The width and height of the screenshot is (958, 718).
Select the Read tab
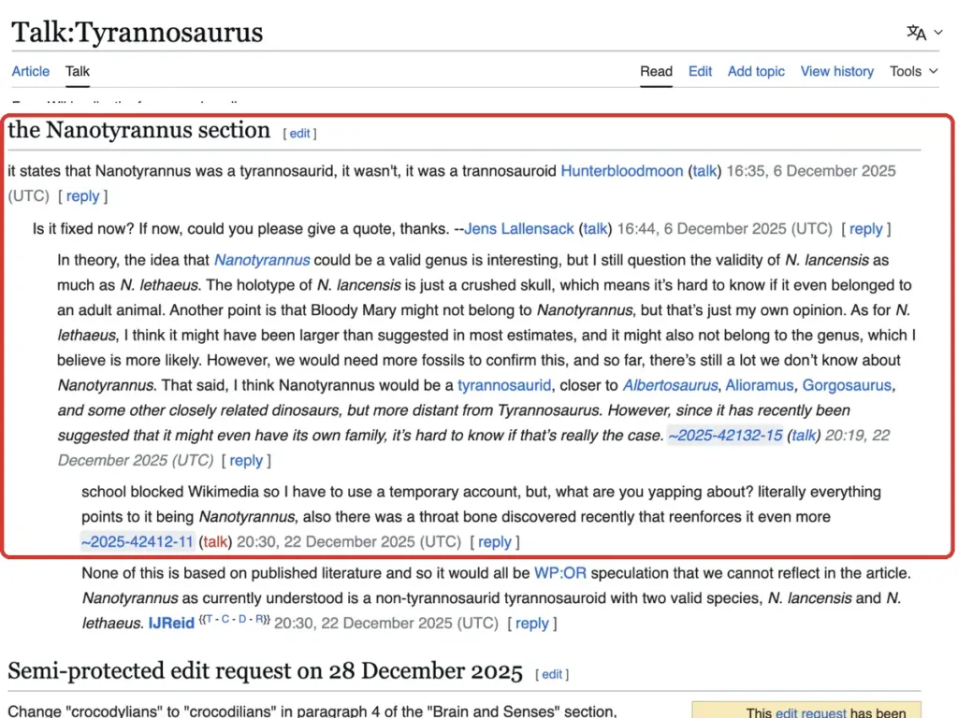coord(656,71)
